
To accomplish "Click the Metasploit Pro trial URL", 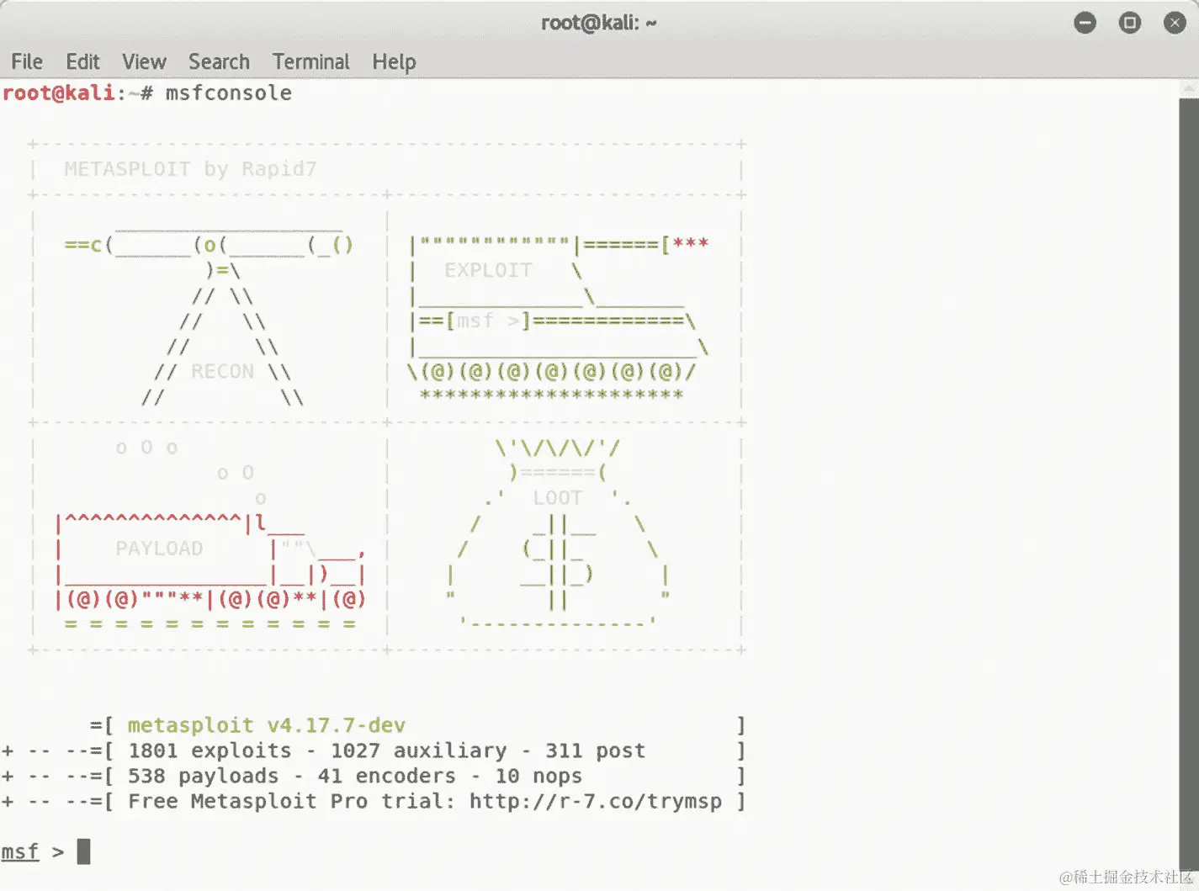I will tap(597, 801).
